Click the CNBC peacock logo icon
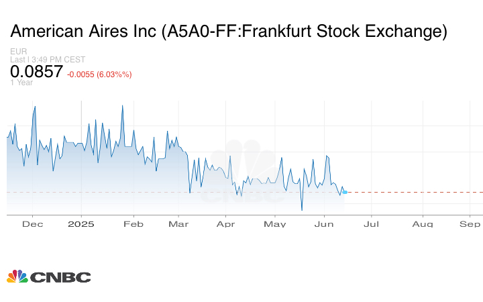 pyautogui.click(x=17, y=276)
